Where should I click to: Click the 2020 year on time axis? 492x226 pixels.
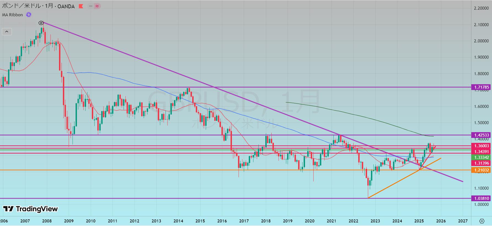[309, 221]
